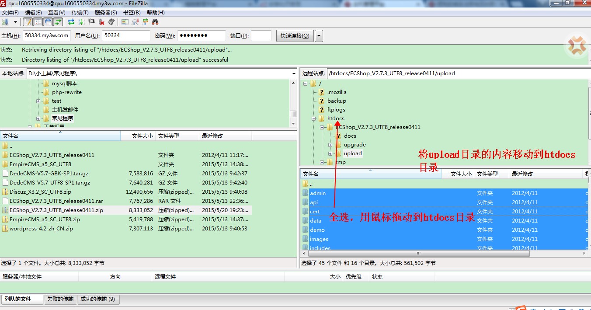
Task: Toggle the local directory tree view
Action: pos(38,22)
